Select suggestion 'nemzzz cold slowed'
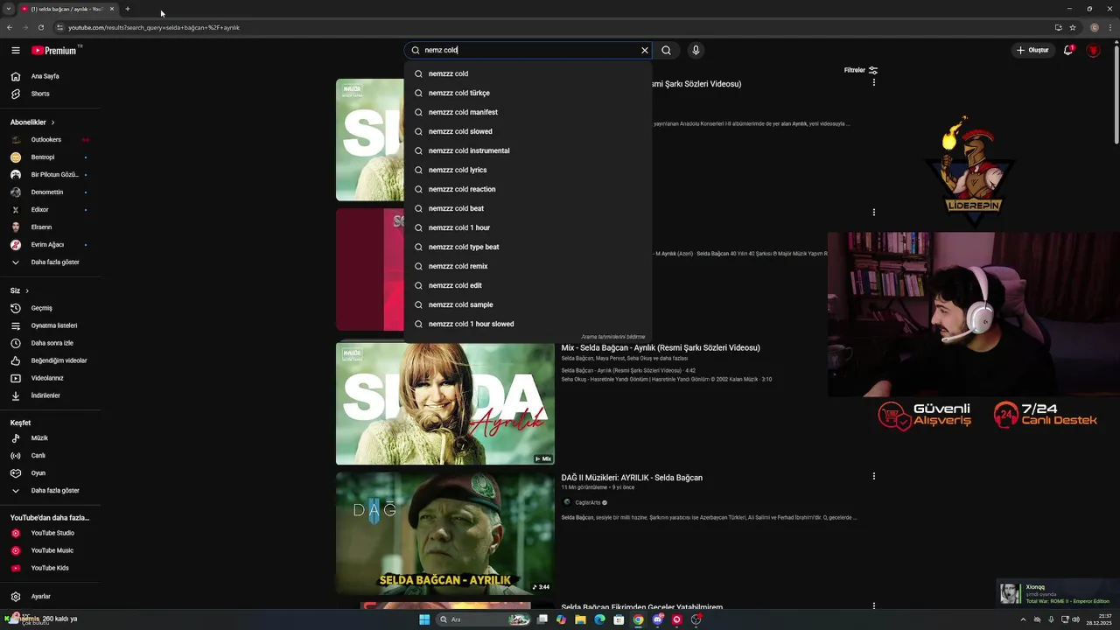This screenshot has height=630, width=1120. pos(528,131)
